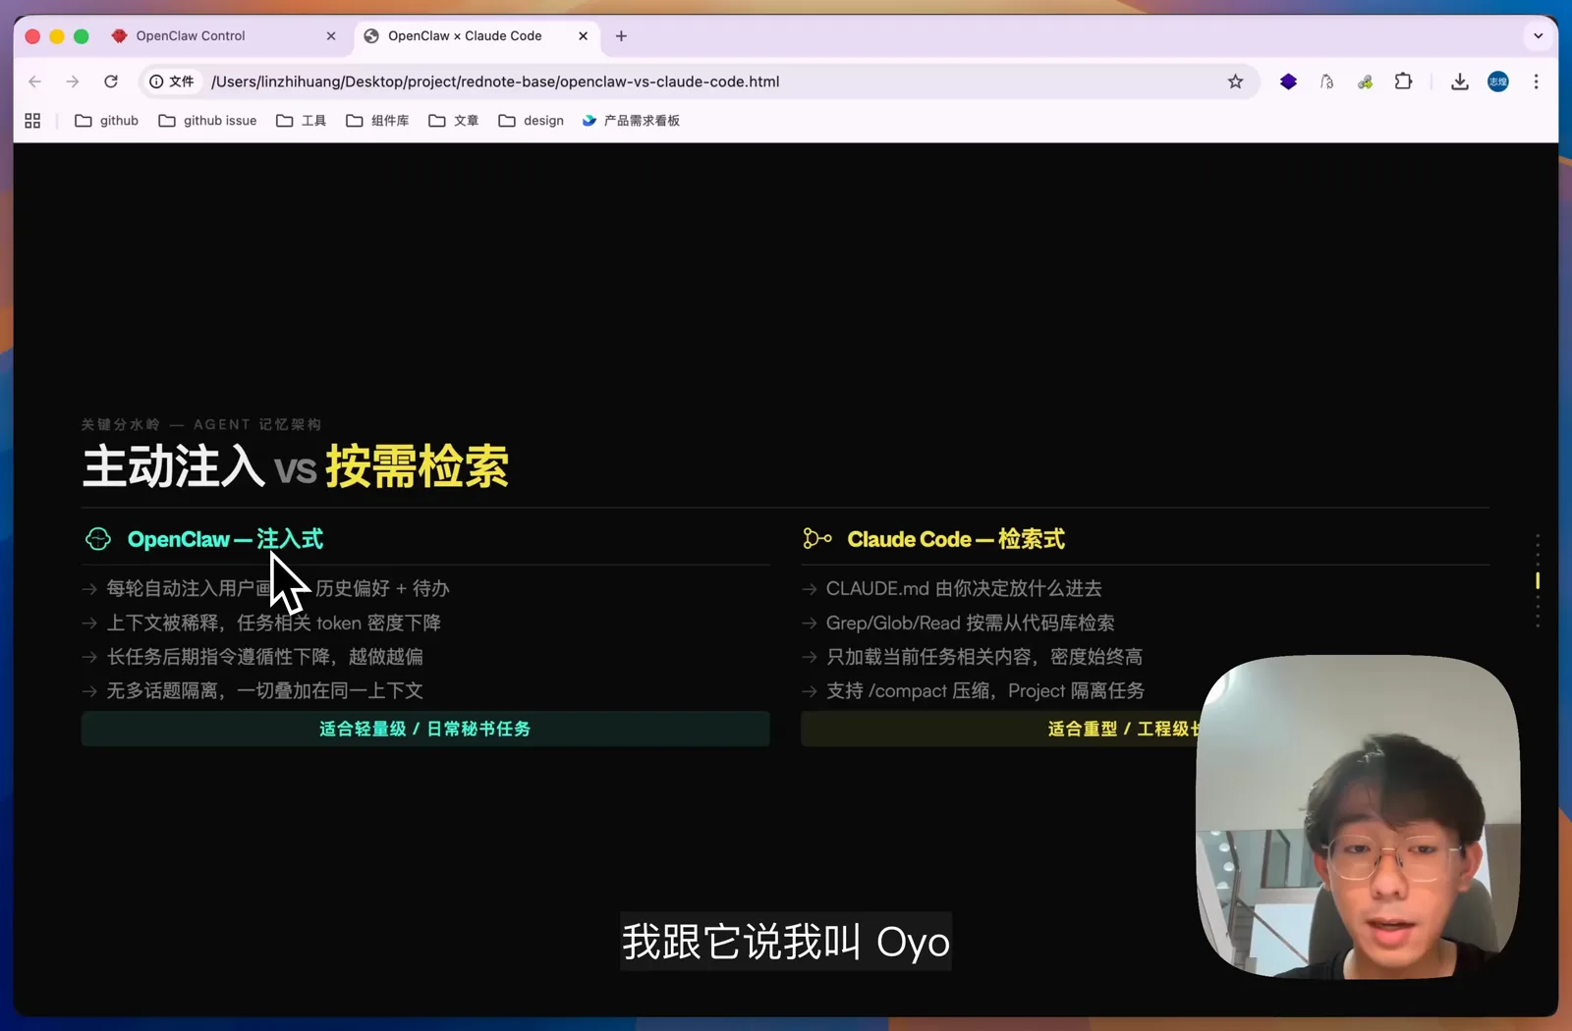This screenshot has height=1031, width=1572.
Task: Click the line 长任务后期指令遵循性下降，越做越偏
Action: point(264,657)
